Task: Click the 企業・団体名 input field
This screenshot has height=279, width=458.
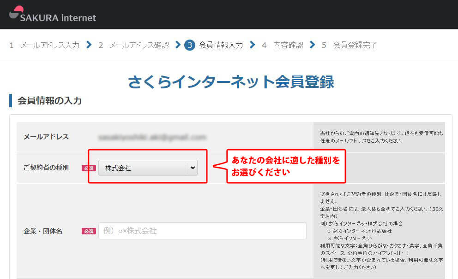Action: coord(203,231)
